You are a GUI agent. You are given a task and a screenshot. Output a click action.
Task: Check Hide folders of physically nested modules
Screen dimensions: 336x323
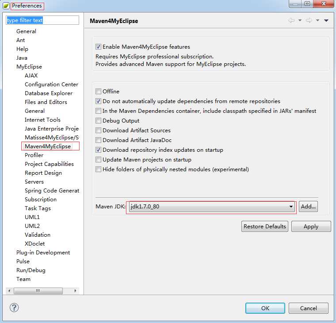(x=98, y=169)
